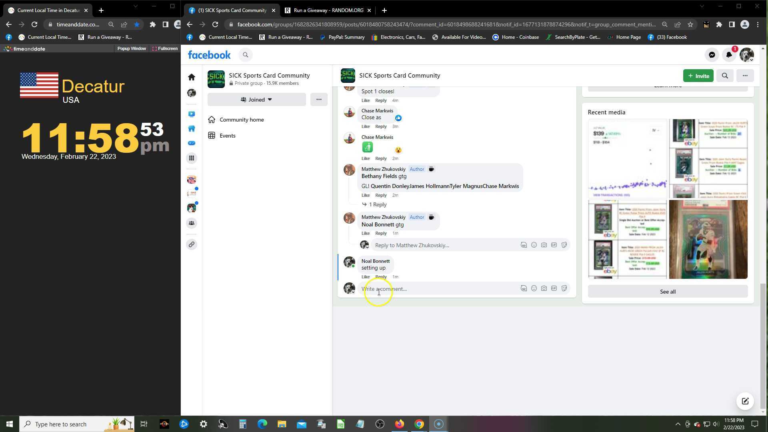
Task: Click the green Invite button
Action: click(698, 76)
